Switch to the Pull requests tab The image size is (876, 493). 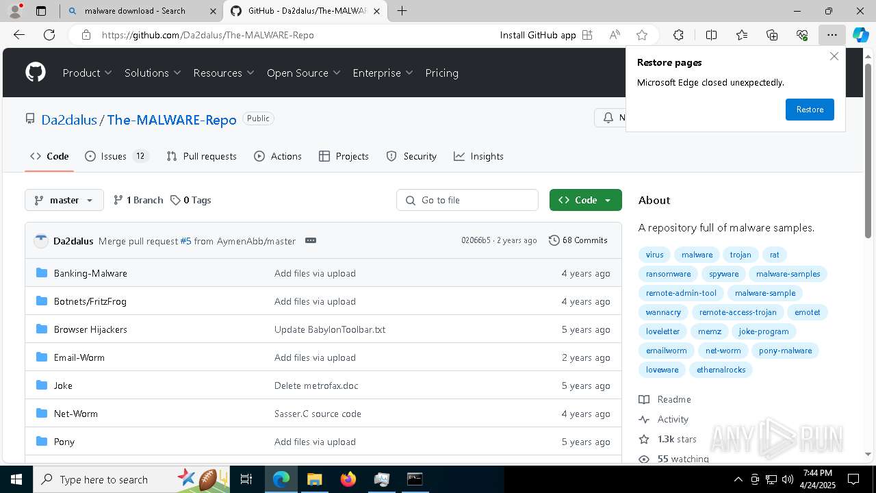pyautogui.click(x=201, y=156)
